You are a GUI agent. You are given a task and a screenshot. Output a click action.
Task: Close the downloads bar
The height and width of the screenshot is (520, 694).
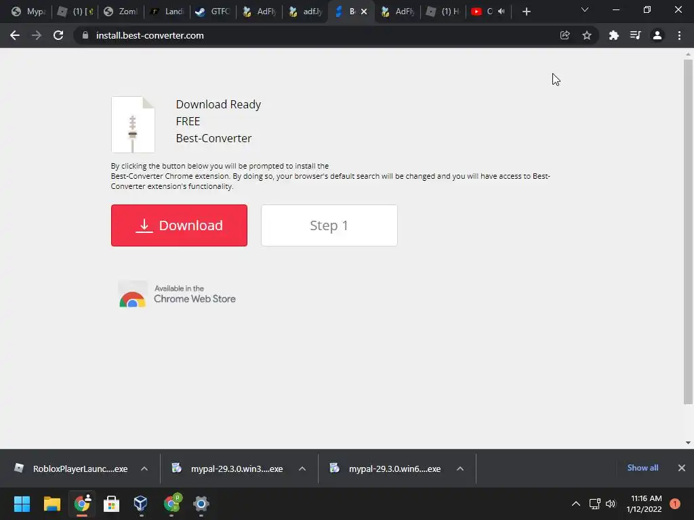tap(682, 468)
